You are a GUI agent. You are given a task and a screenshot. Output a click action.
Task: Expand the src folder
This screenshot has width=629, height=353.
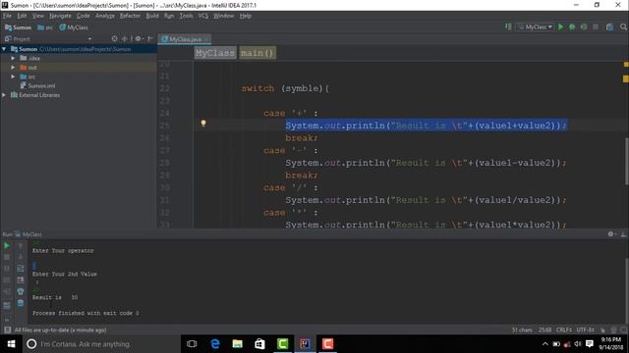coord(13,76)
